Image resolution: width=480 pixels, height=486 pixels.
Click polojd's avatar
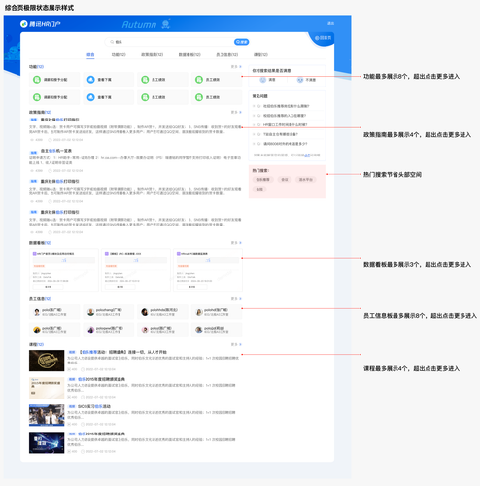(x=199, y=330)
